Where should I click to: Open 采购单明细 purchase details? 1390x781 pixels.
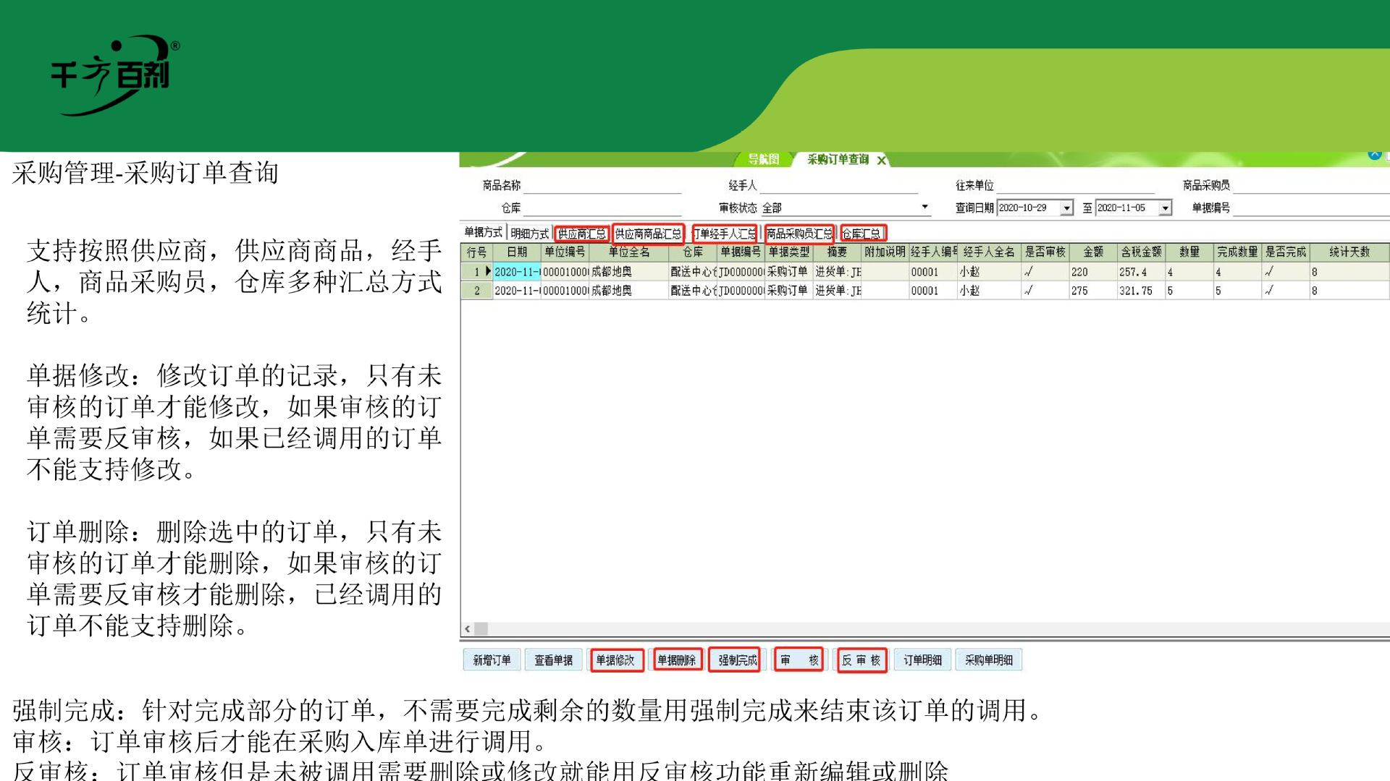(988, 660)
